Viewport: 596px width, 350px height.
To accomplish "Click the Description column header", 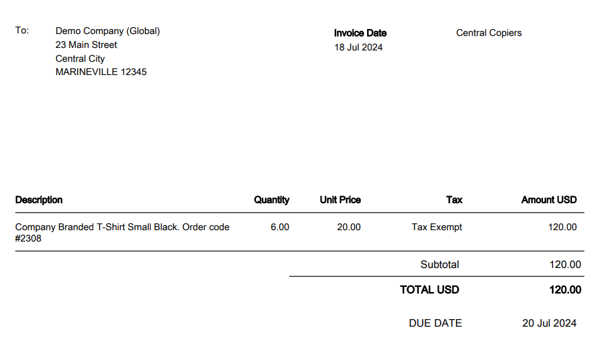I will pos(39,200).
